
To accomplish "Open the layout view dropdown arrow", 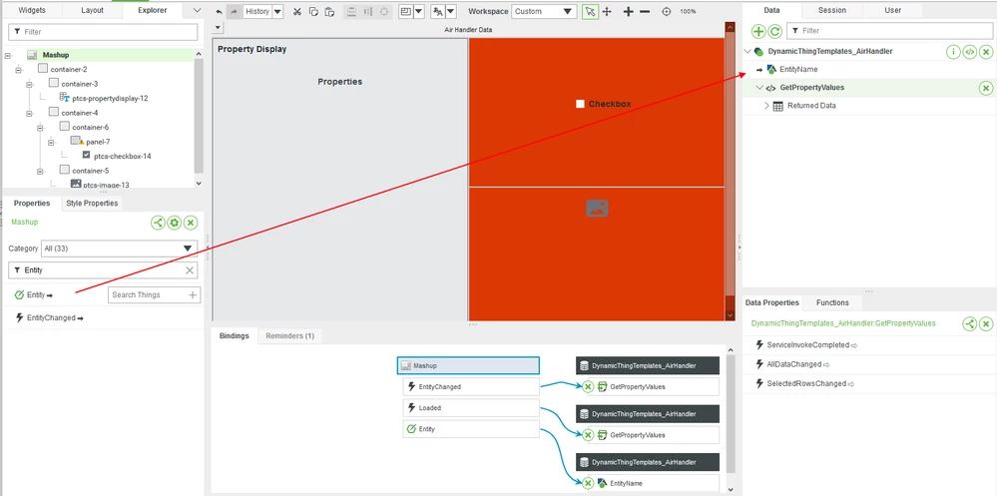I will (x=419, y=11).
